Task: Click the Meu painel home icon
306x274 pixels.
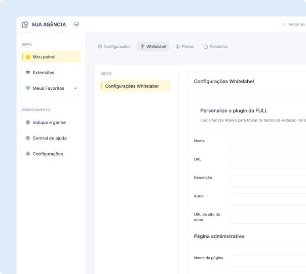Action: tap(28, 57)
